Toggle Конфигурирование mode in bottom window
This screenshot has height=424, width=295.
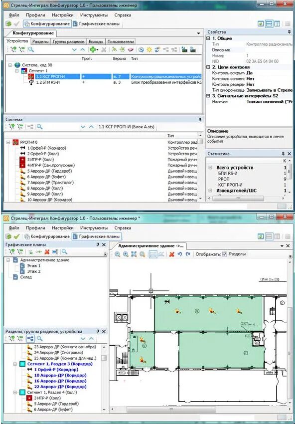tap(47, 236)
